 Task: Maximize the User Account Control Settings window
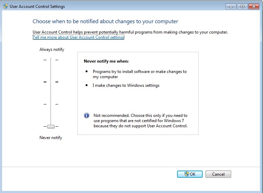[242, 7]
